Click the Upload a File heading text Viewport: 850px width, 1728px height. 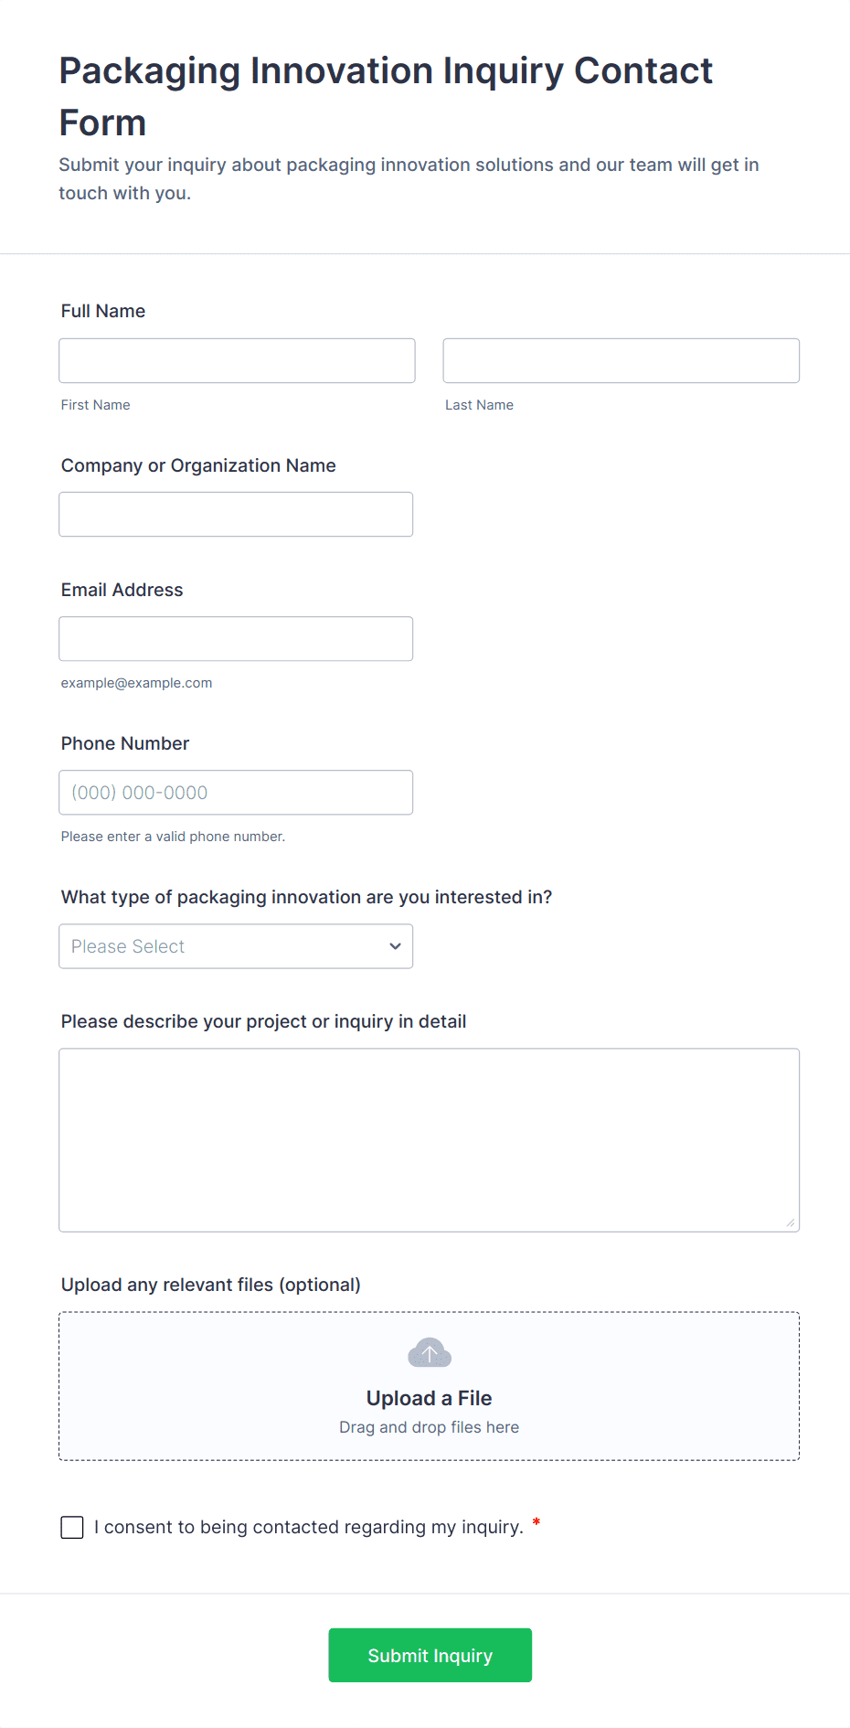(429, 1398)
